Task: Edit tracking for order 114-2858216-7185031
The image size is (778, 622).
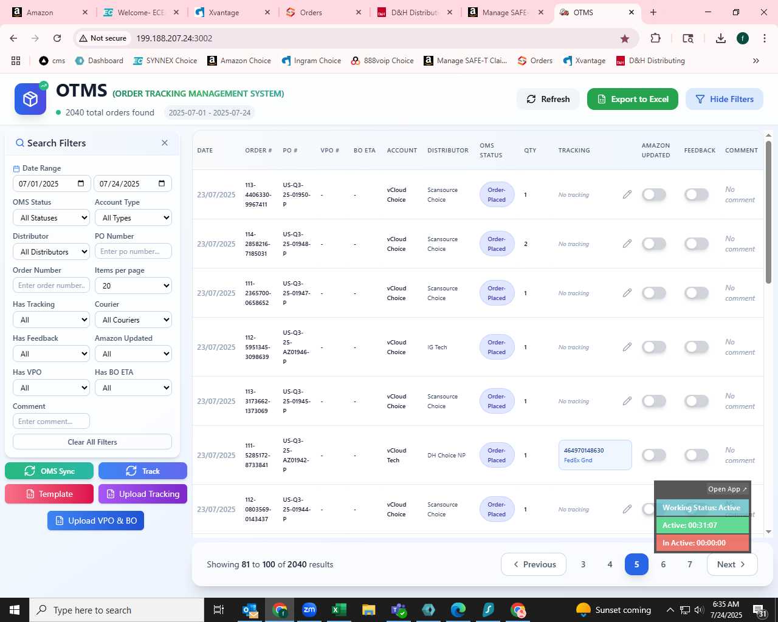Action: pos(627,244)
